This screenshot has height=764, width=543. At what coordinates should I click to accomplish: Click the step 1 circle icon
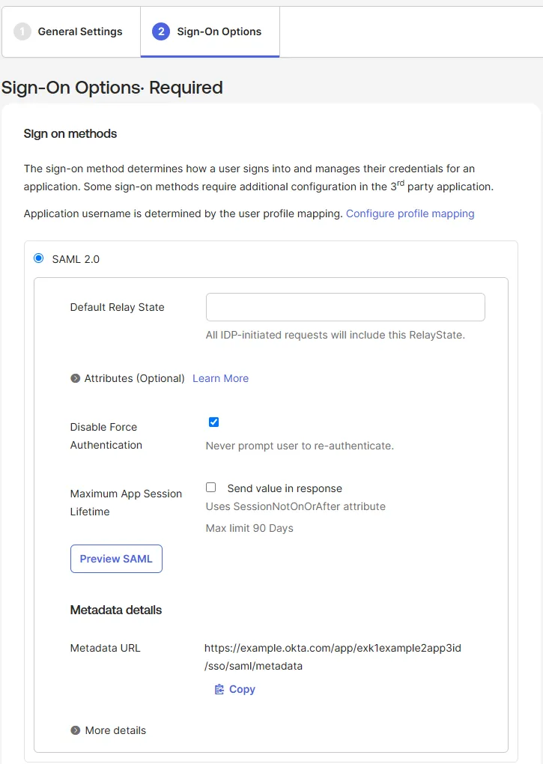pyautogui.click(x=22, y=31)
